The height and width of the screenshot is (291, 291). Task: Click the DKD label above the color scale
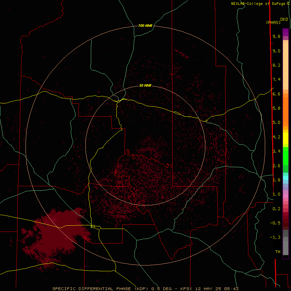pyautogui.click(x=284, y=19)
